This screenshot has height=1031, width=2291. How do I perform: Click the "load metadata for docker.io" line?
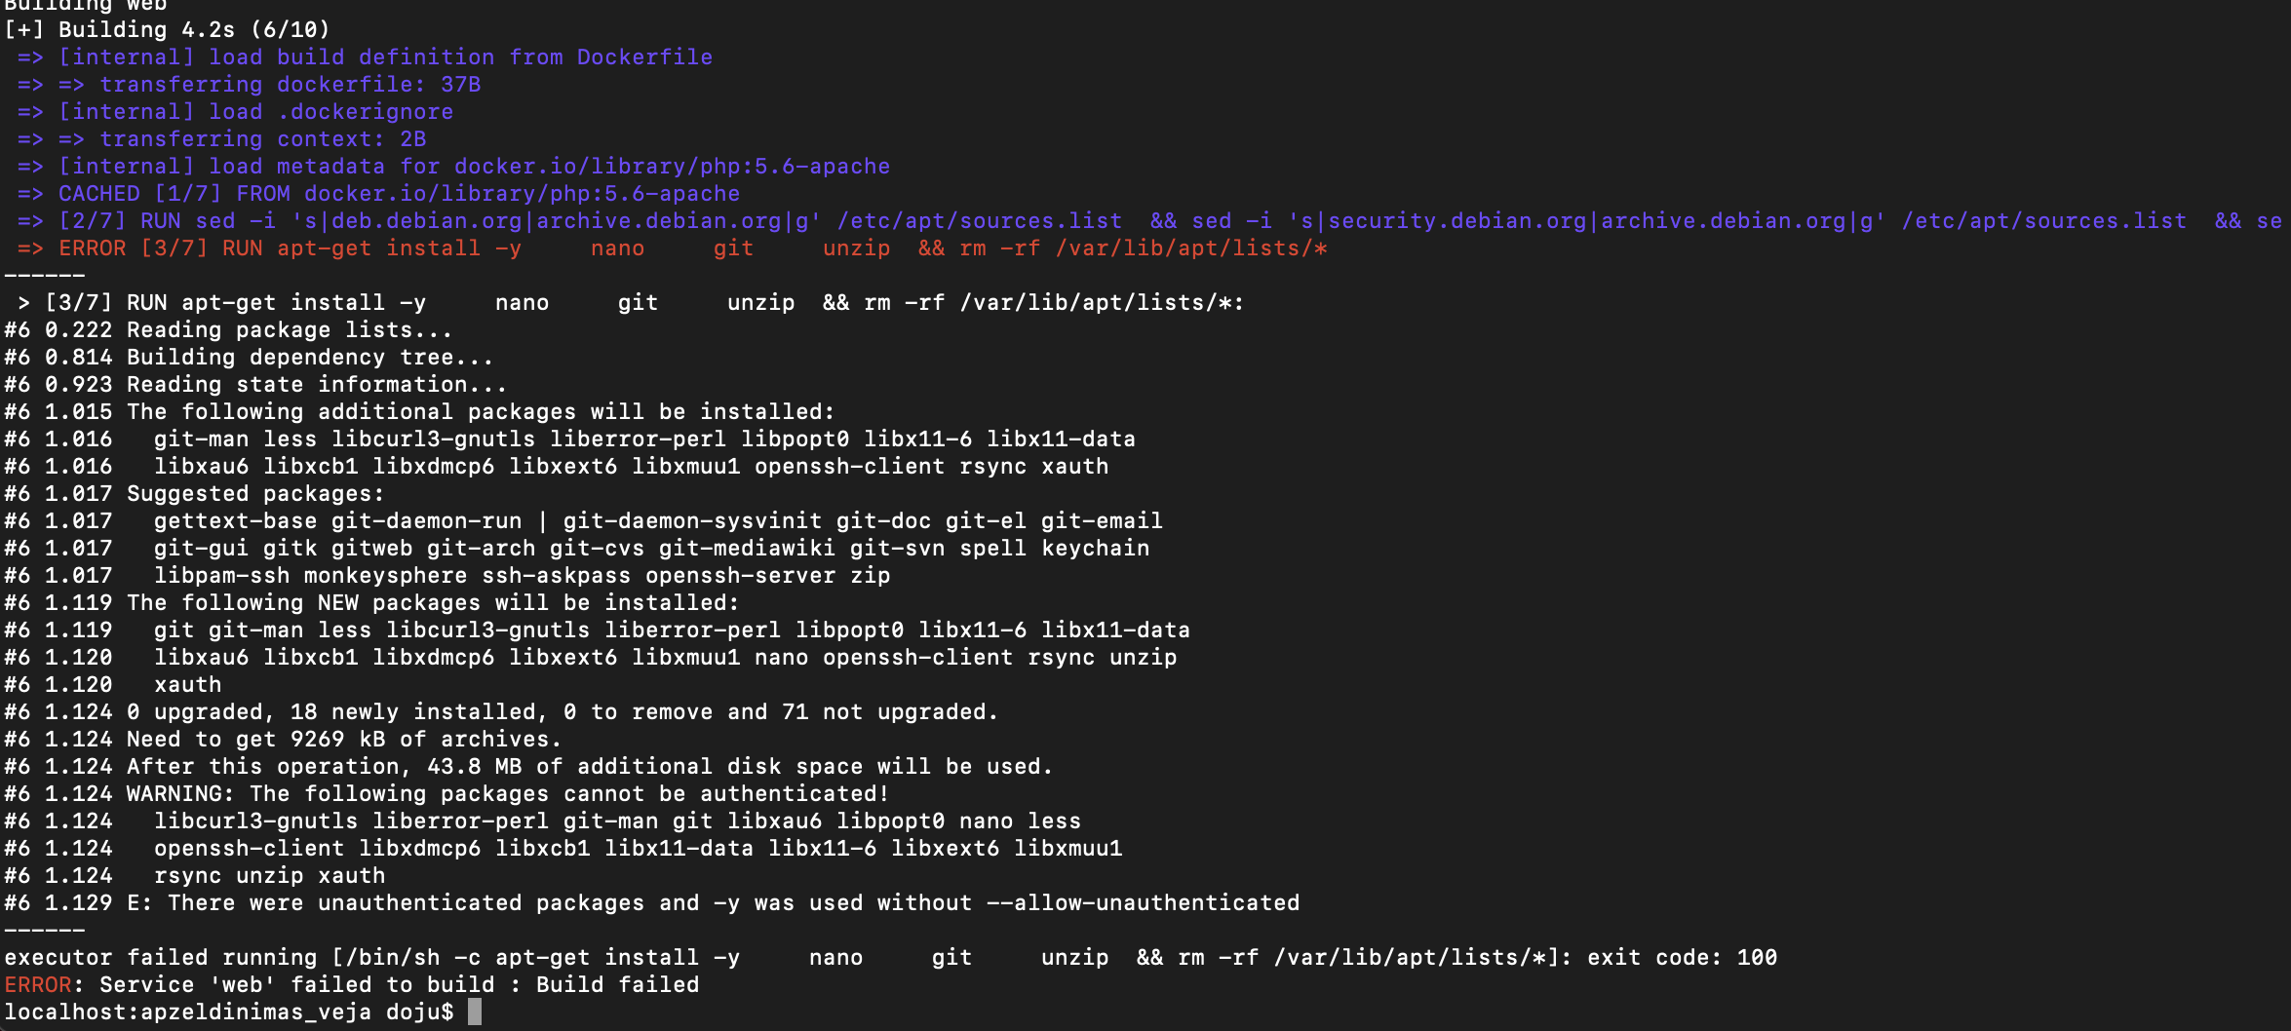tap(474, 167)
